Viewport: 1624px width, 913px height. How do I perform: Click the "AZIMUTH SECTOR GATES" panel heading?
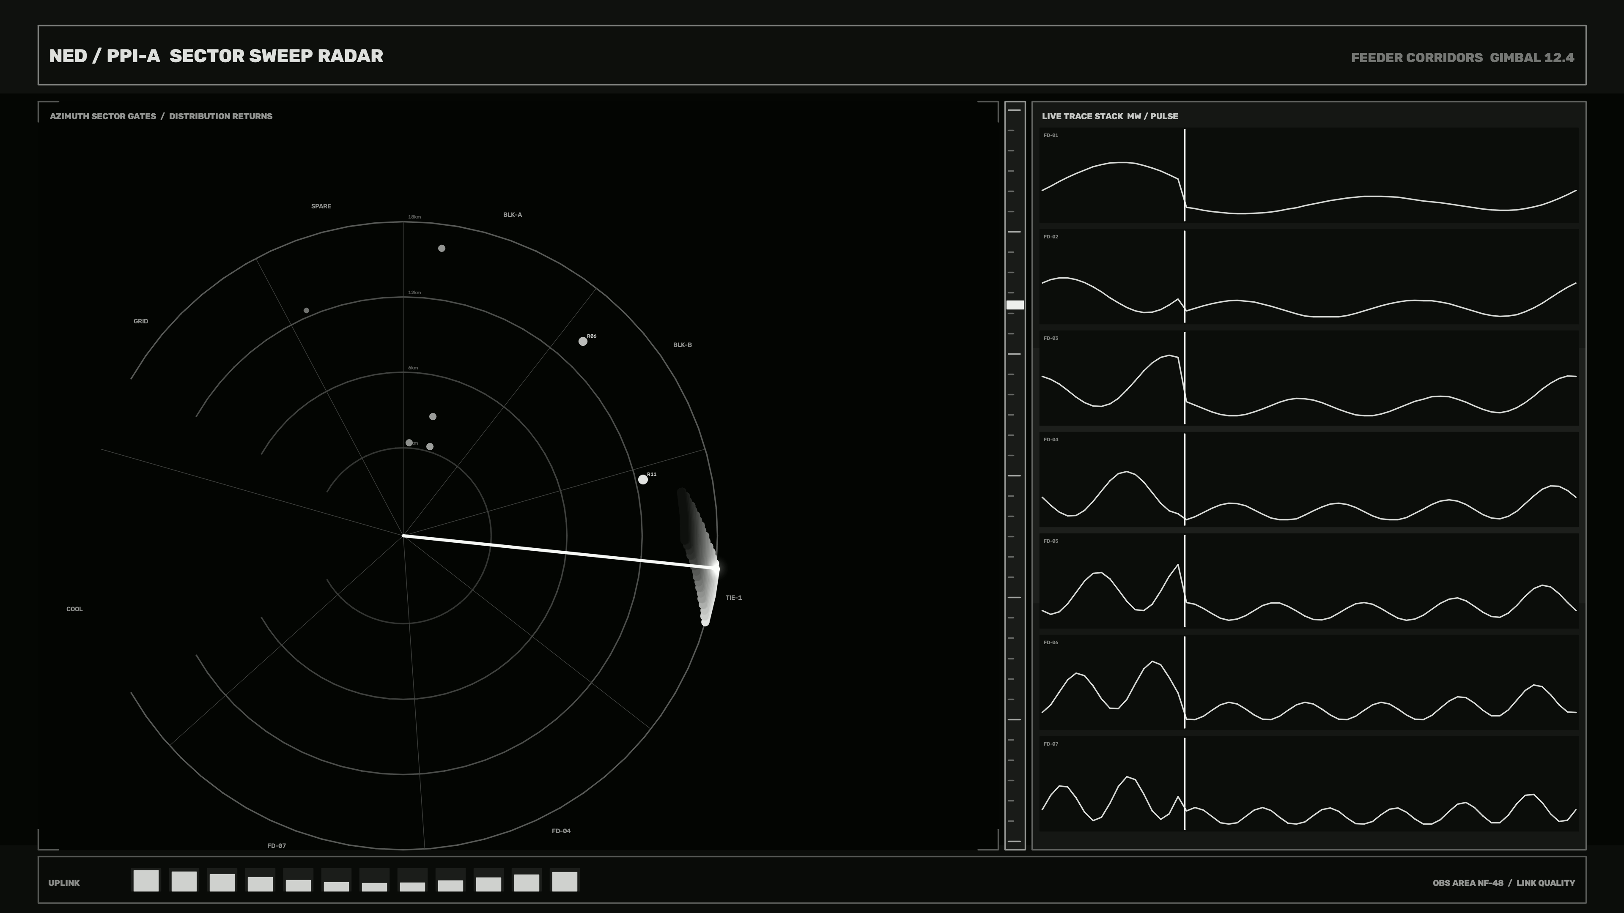click(x=103, y=117)
